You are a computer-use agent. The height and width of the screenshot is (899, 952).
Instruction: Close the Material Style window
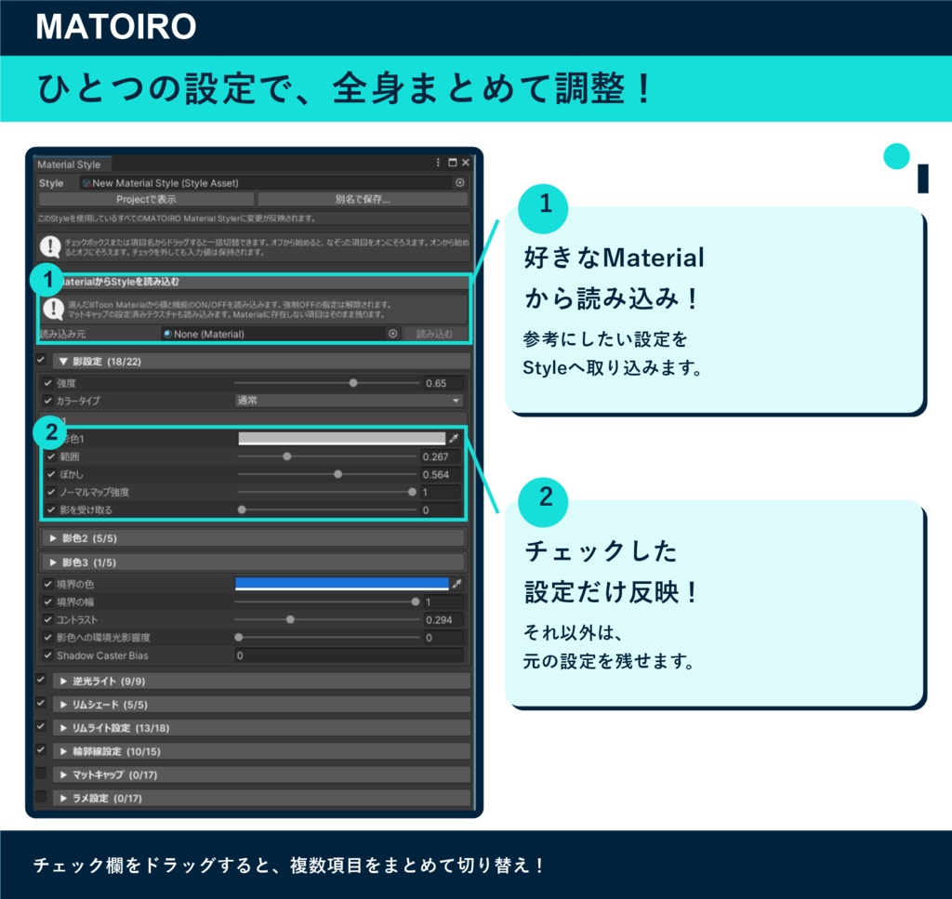pyautogui.click(x=466, y=163)
